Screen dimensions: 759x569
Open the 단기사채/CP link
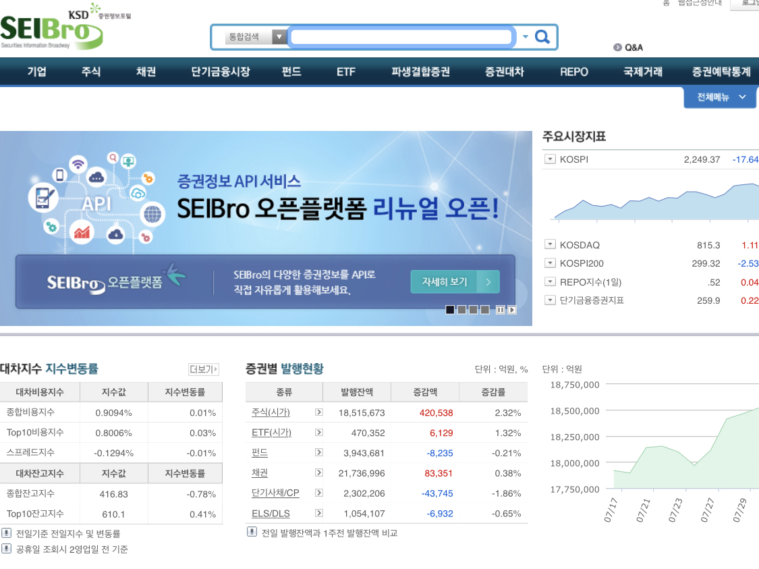pos(275,493)
